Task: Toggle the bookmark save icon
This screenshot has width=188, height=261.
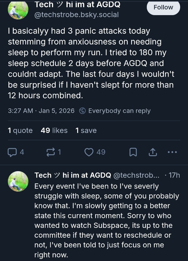Action: [x=133, y=152]
